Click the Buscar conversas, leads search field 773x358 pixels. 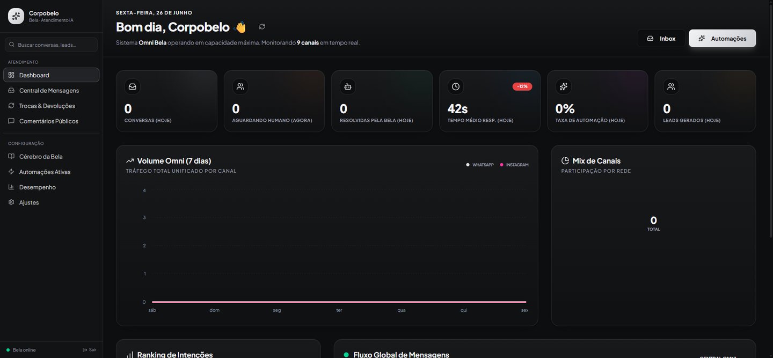point(52,45)
